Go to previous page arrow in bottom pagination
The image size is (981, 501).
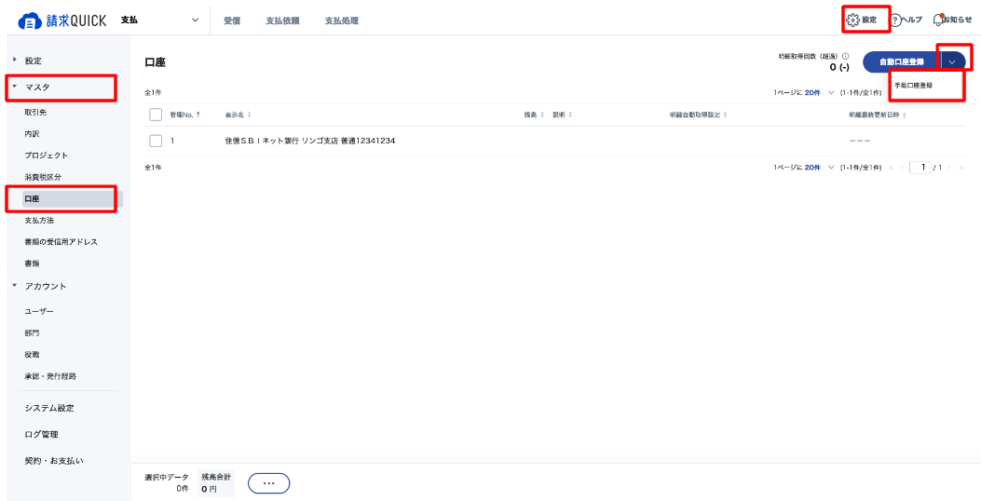pyautogui.click(x=902, y=168)
